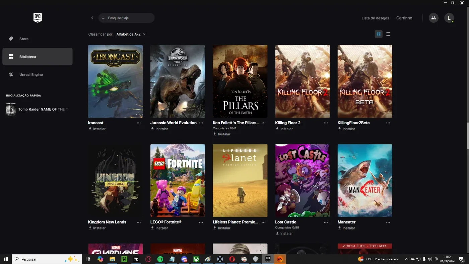
Task: Open the Alfabética A-Z sort dropdown
Action: point(131,34)
